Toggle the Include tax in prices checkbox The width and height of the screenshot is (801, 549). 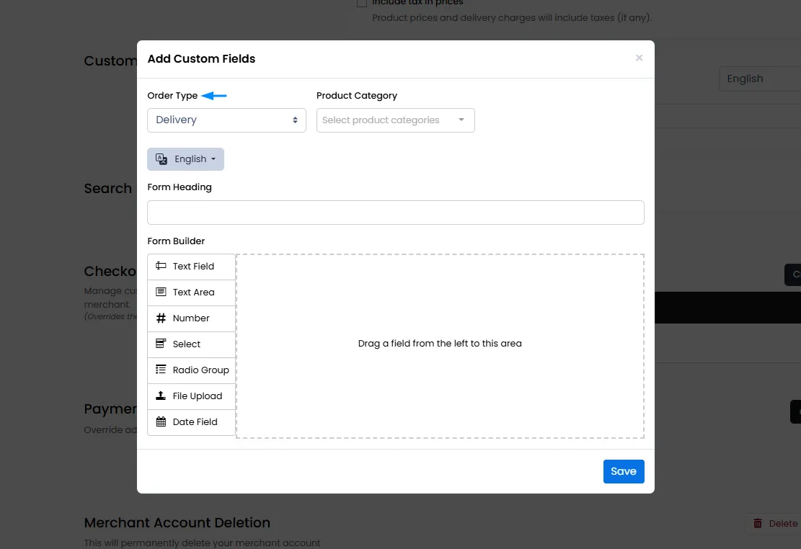click(x=362, y=3)
